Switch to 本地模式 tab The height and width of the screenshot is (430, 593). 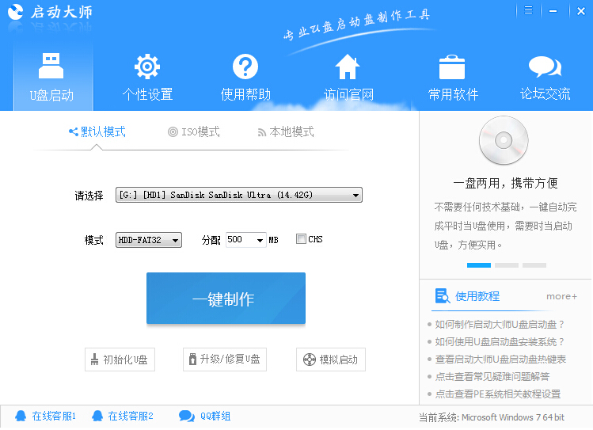click(x=286, y=131)
